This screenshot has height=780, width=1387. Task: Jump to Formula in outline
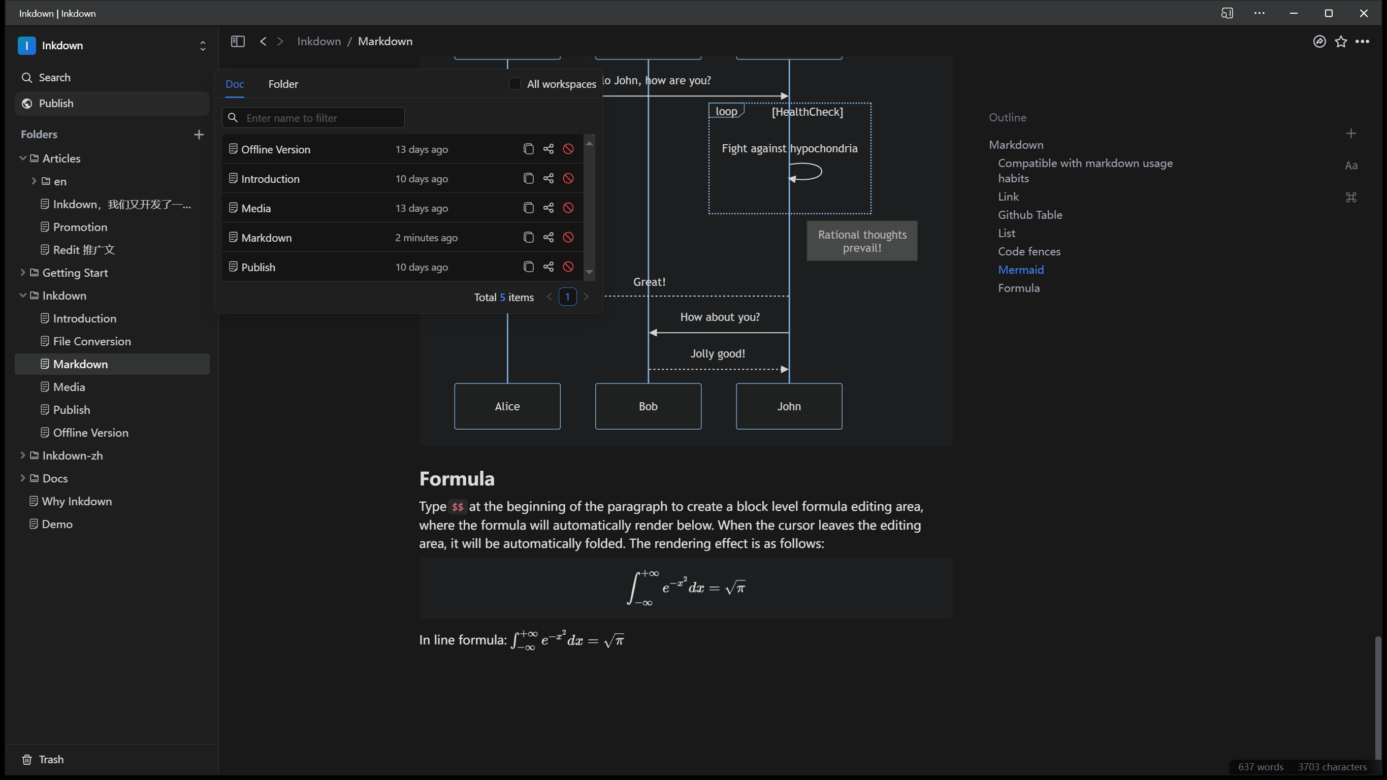(x=1019, y=288)
